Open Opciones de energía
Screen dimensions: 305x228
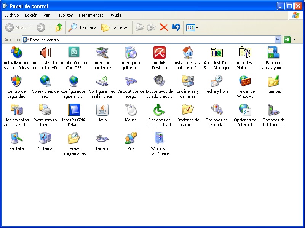click(x=216, y=112)
